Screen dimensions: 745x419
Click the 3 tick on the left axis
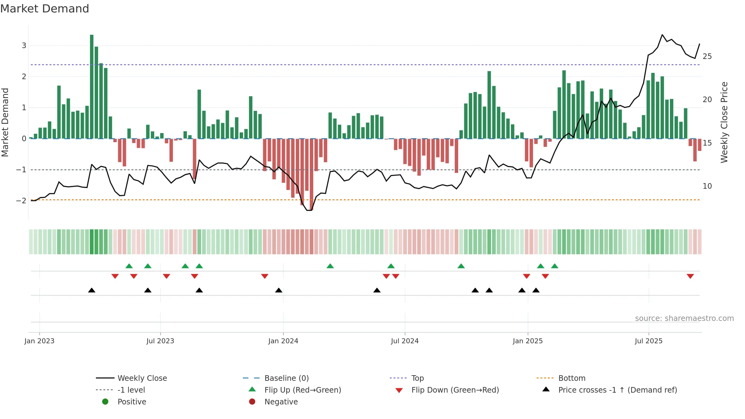coord(24,46)
